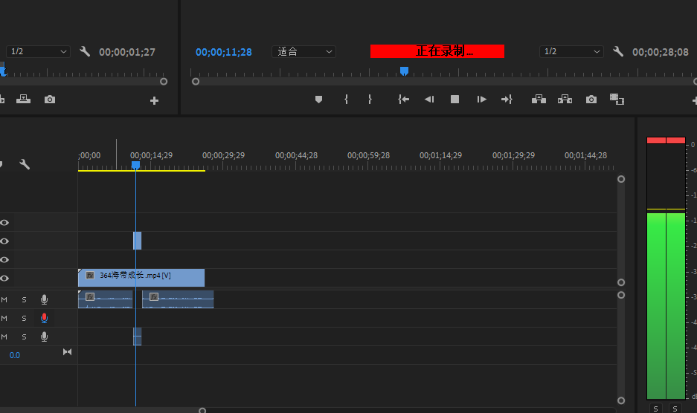The image size is (697, 413).
Task: Open Source monitor 1/2 resolution dropdown
Action: click(38, 51)
